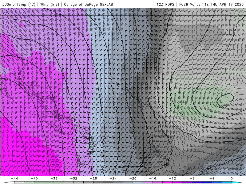Click 'College of DuPage NEXLAB' credit text

(x=88, y=4)
